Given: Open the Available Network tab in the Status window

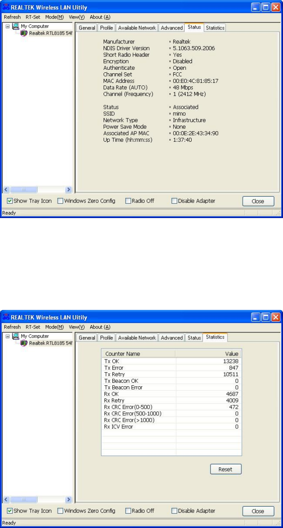Looking at the screenshot, I should [137, 28].
